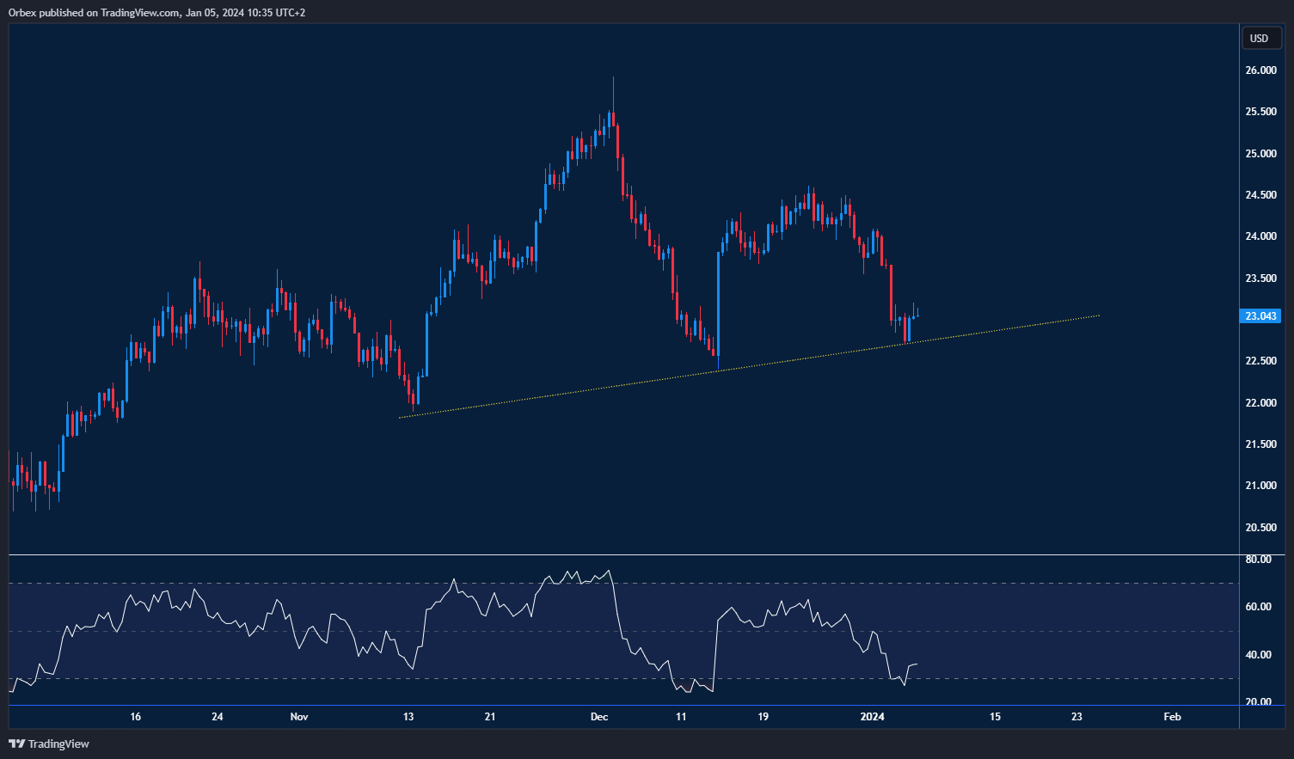
Task: Select the 2024 label on the time axis
Action: point(873,716)
